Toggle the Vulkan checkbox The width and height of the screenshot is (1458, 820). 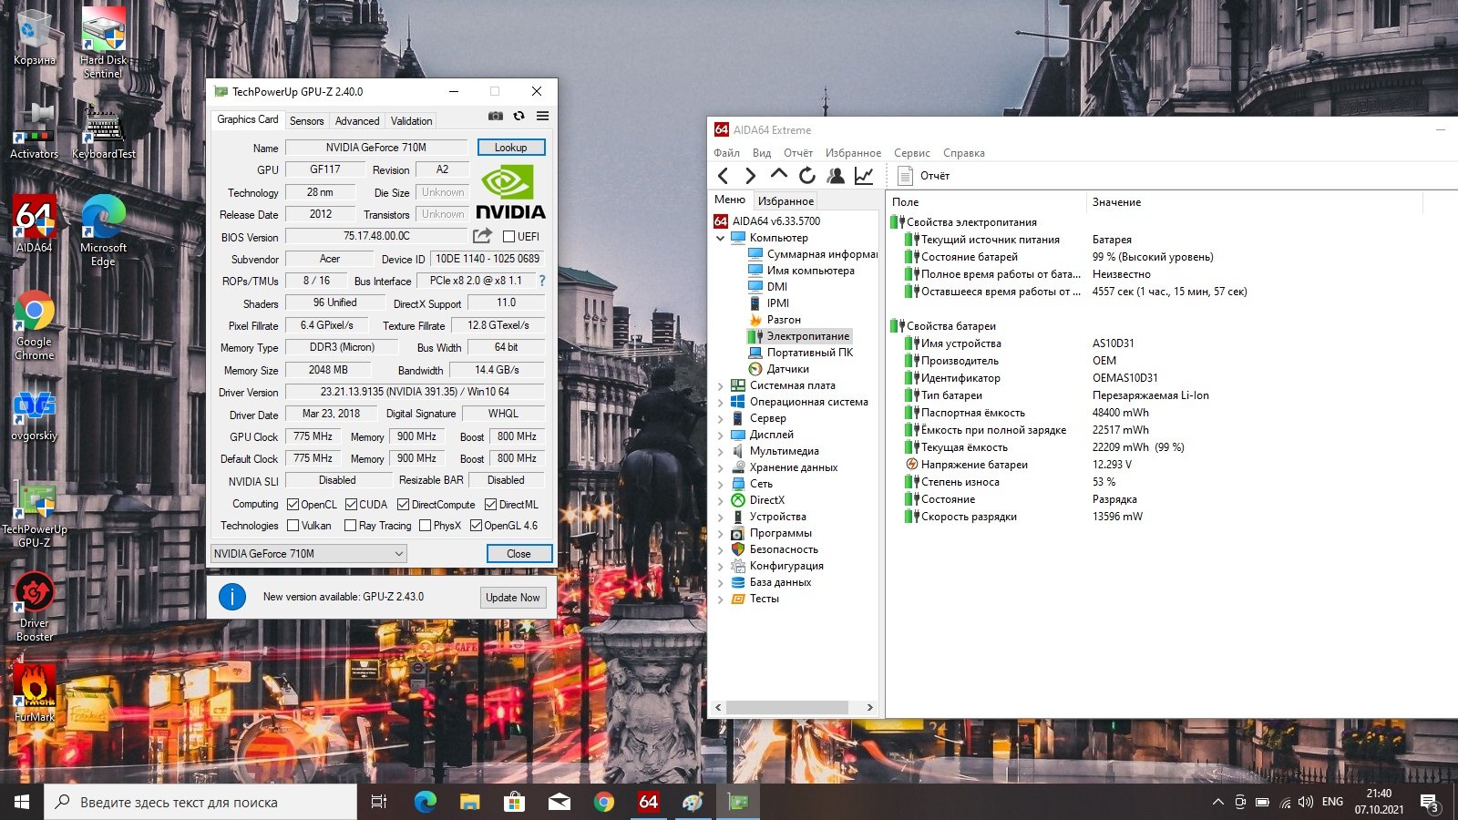point(293,526)
